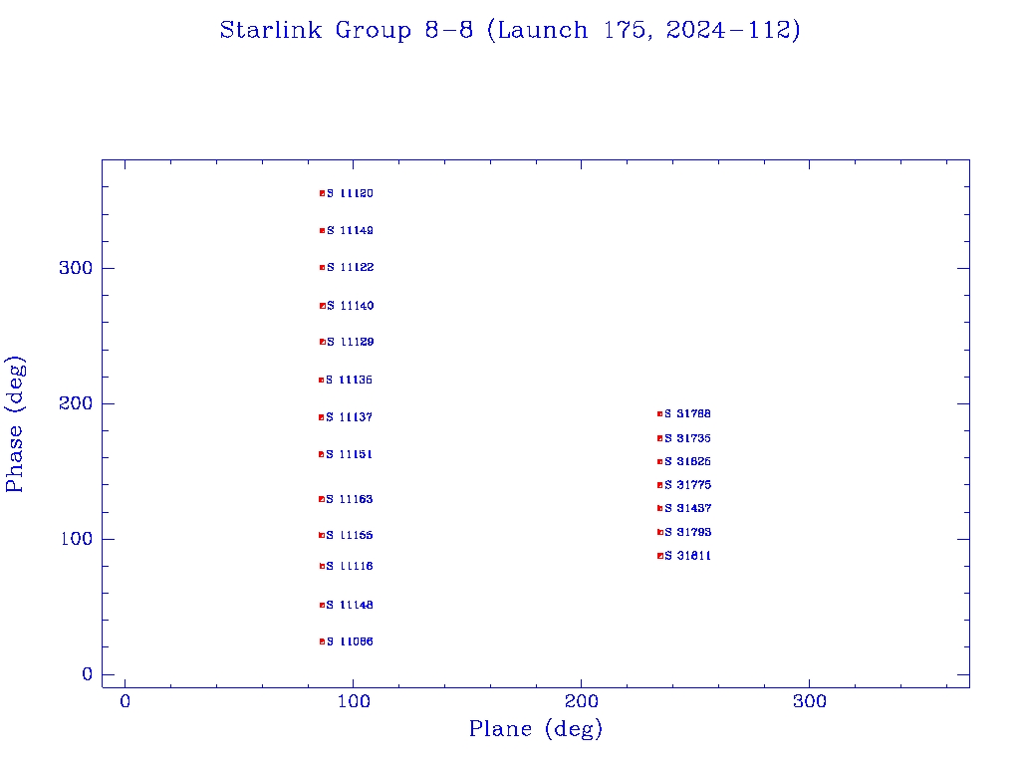Screen dimensions: 1020x765
Task: Pick the red marker for S 11137
Action: coord(321,417)
